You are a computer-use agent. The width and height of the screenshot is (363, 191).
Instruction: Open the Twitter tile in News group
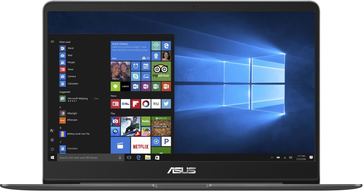(166, 104)
